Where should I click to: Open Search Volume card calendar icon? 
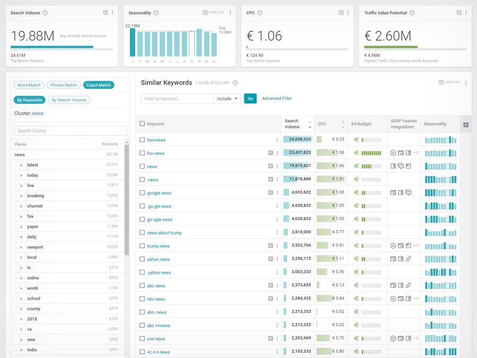click(x=105, y=13)
